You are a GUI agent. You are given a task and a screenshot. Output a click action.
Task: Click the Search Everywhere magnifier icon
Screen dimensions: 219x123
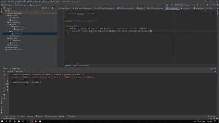coord(214,5)
